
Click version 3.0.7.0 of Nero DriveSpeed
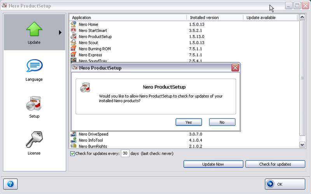tap(196, 134)
